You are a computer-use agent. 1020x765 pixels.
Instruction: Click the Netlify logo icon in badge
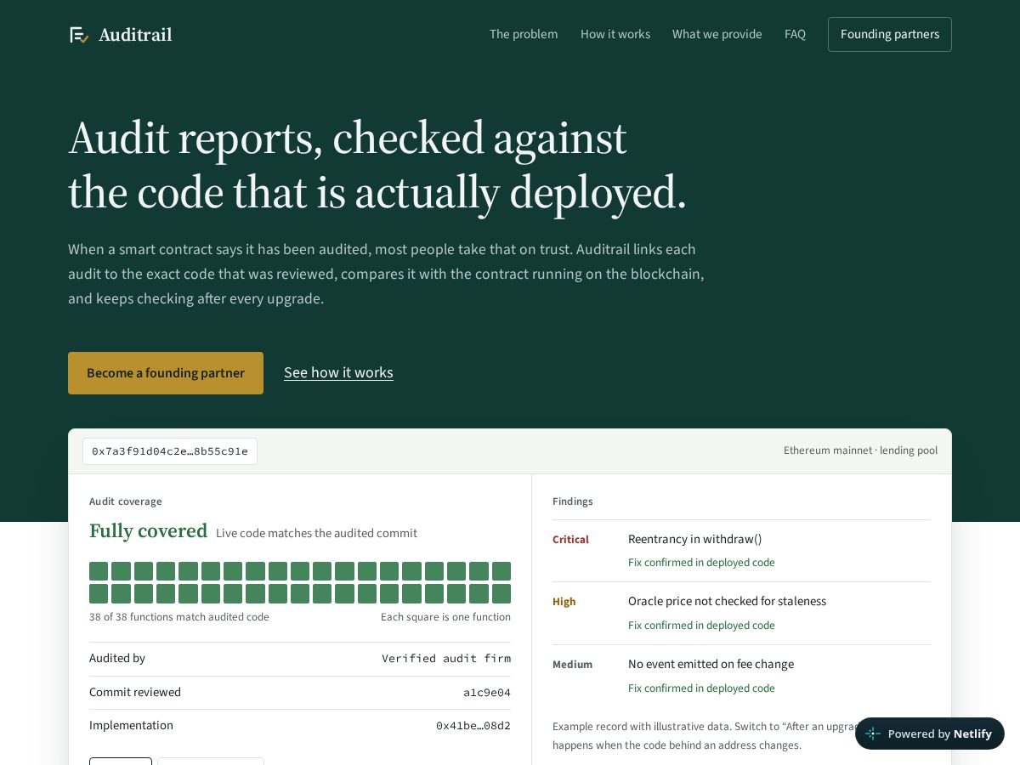(x=873, y=734)
